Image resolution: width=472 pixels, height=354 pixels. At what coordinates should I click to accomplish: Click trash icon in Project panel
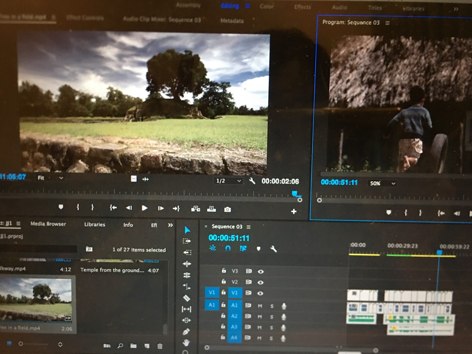(x=160, y=346)
